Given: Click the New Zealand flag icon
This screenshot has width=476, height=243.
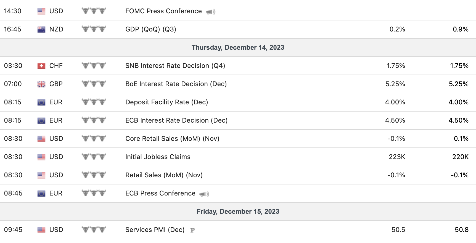Looking at the screenshot, I should (x=41, y=30).
